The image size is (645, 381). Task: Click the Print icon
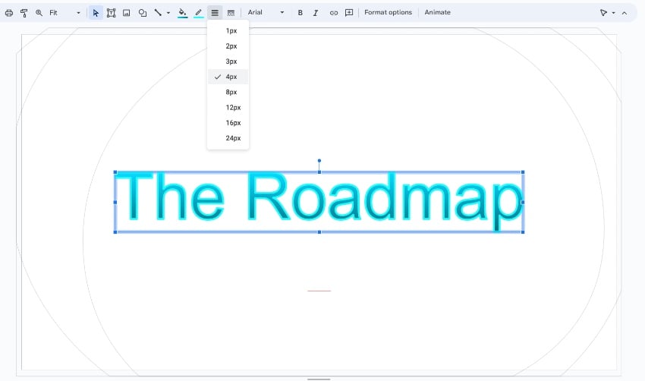tap(9, 13)
